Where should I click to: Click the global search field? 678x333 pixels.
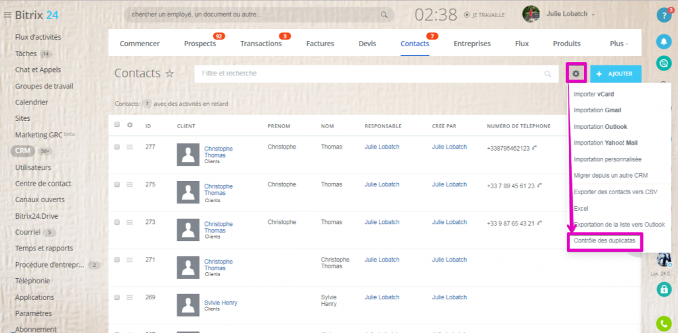click(259, 15)
